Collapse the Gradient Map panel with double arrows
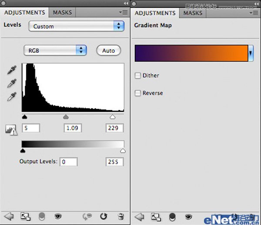 coord(257,4)
